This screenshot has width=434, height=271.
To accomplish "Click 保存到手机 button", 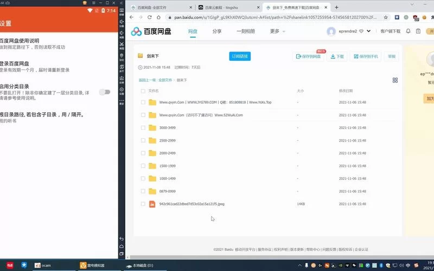I will click(x=366, y=56).
